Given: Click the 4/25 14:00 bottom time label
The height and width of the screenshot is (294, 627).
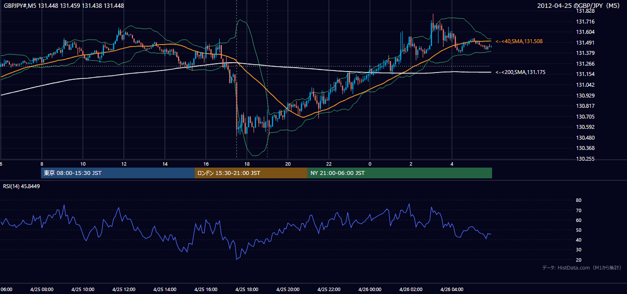Looking at the screenshot, I should point(165,290).
